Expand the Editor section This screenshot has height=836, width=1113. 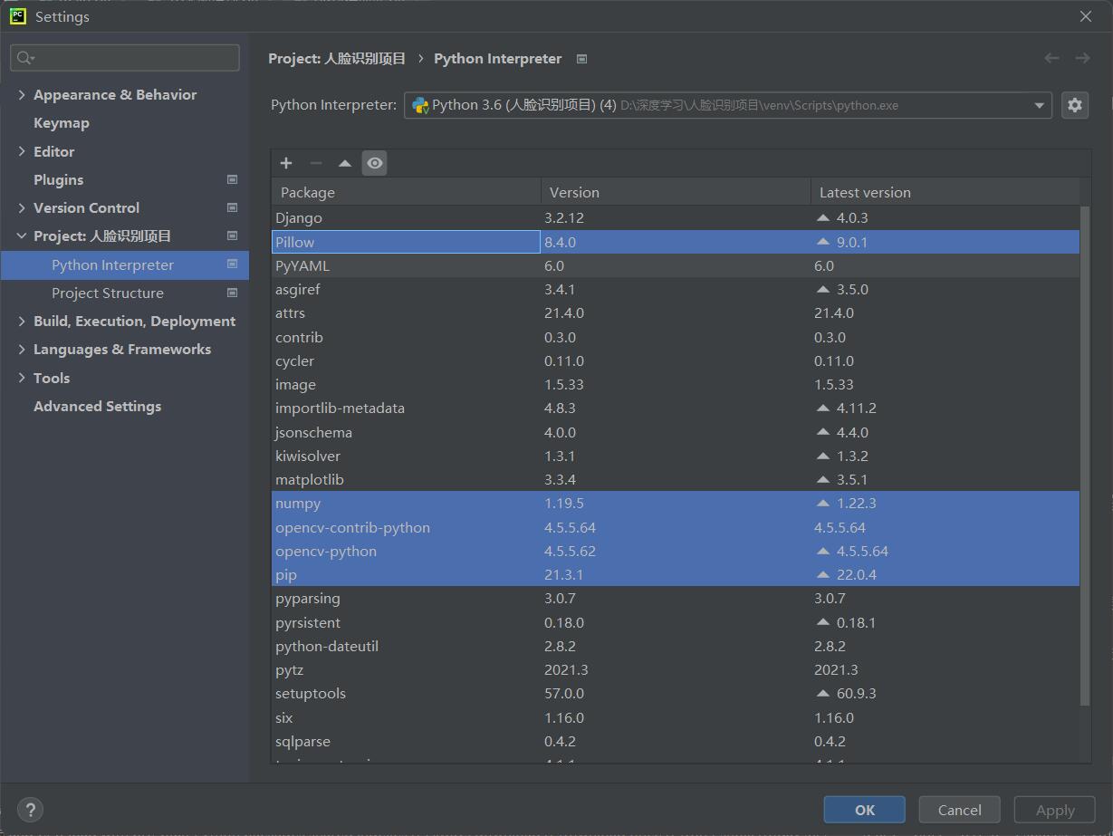[22, 151]
